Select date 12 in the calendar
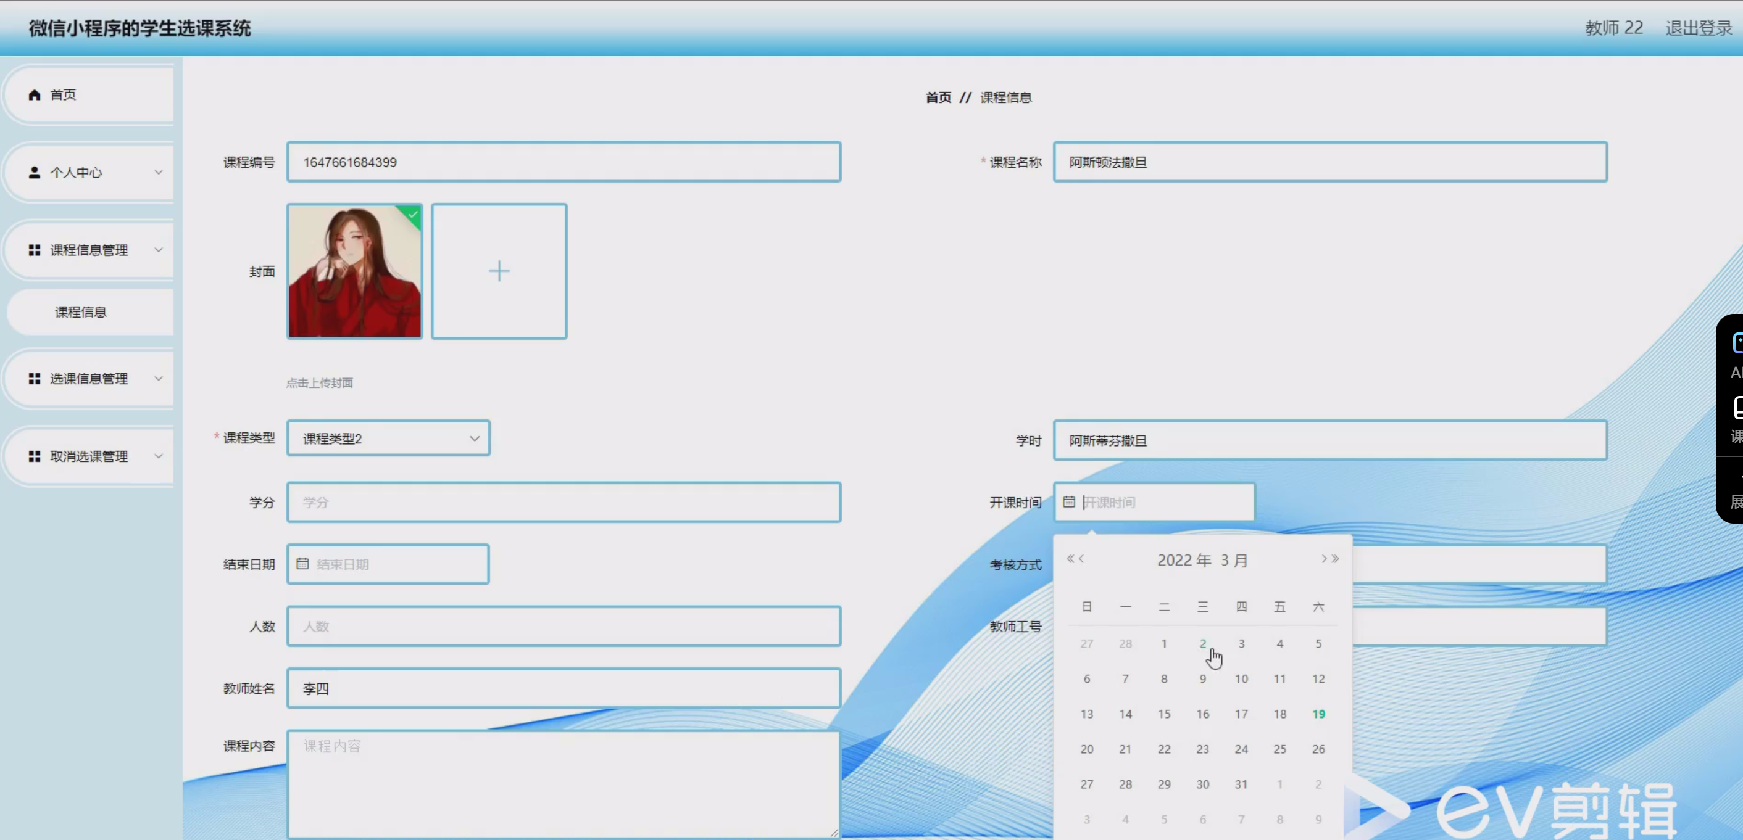This screenshot has width=1743, height=840. pos(1318,679)
